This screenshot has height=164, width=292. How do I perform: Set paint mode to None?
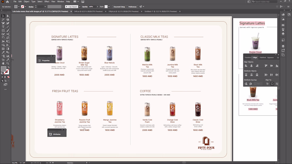click(8, 77)
